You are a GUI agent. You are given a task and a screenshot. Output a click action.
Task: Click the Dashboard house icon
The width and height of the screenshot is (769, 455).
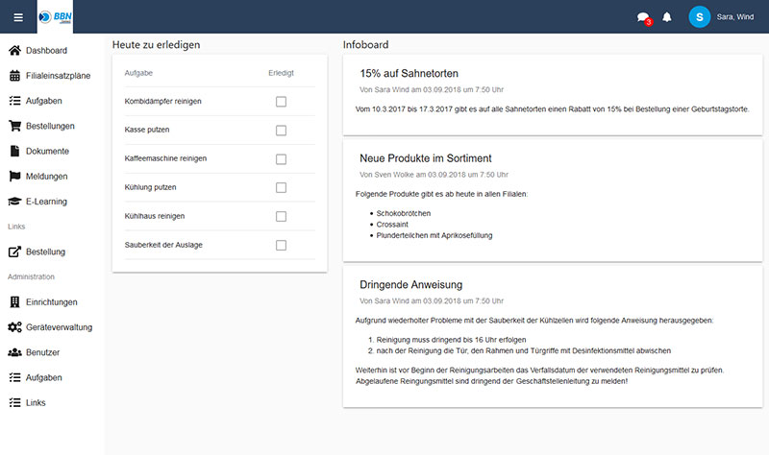tap(14, 50)
